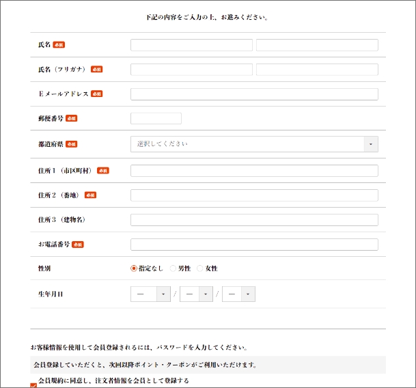The width and height of the screenshot is (416, 388).
Task: Click the 住所2 (番地) field
Action: coord(254,195)
